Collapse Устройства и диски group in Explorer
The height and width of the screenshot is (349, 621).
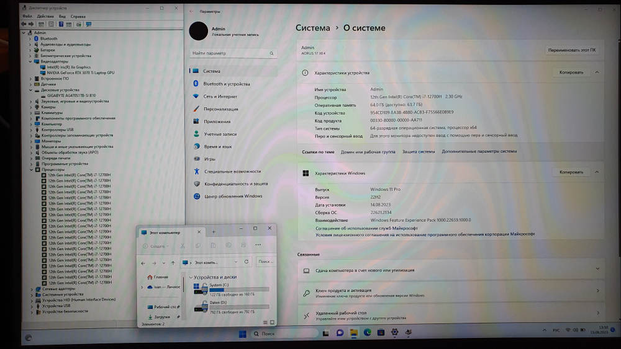191,277
